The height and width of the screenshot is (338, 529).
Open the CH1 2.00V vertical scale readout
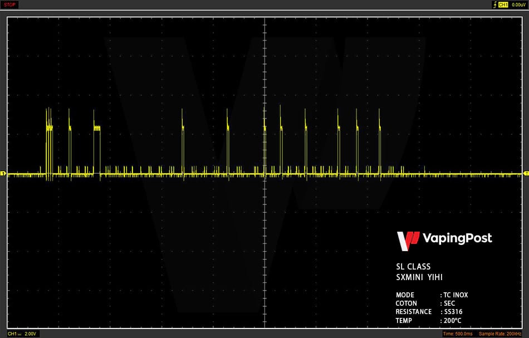[x=22, y=334]
